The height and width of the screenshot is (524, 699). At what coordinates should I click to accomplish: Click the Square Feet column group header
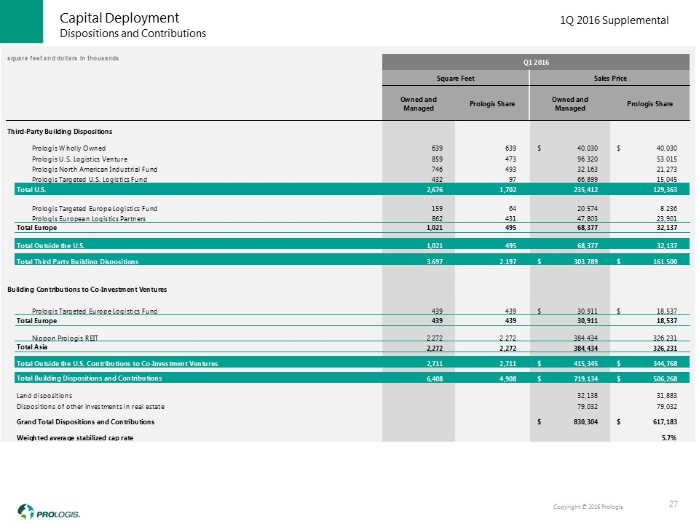click(x=456, y=79)
